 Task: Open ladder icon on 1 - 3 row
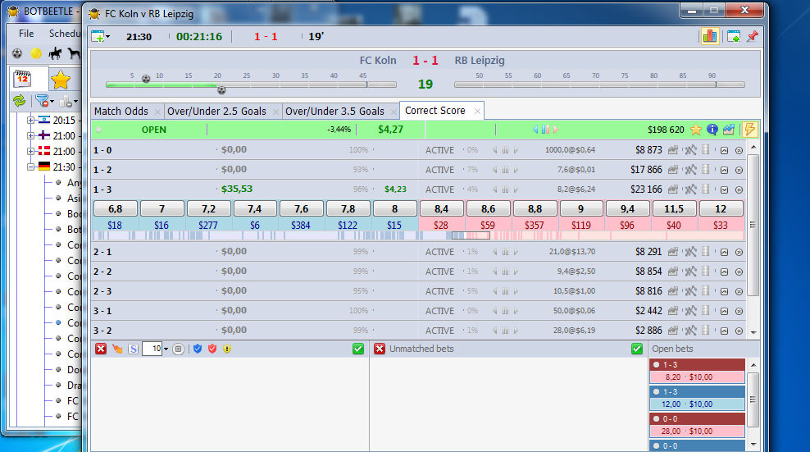706,189
